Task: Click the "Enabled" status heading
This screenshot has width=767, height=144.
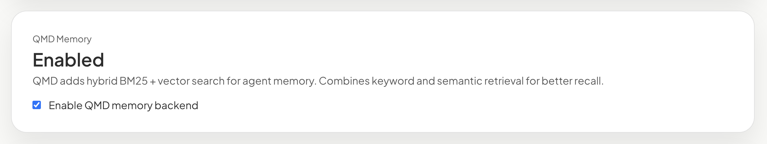Action: click(68, 60)
